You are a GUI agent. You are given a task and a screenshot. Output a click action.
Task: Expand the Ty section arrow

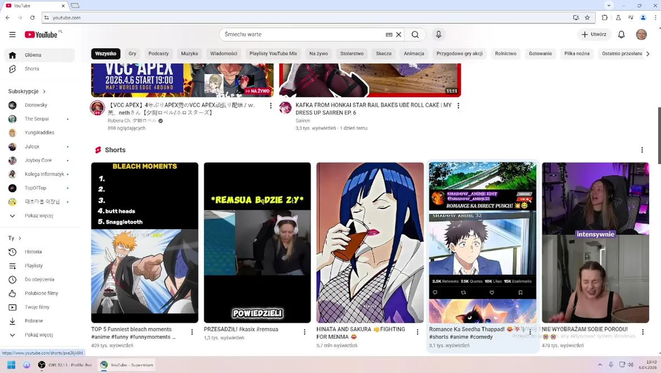20,238
